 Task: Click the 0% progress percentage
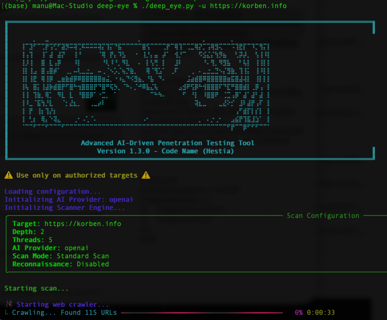click(x=299, y=313)
